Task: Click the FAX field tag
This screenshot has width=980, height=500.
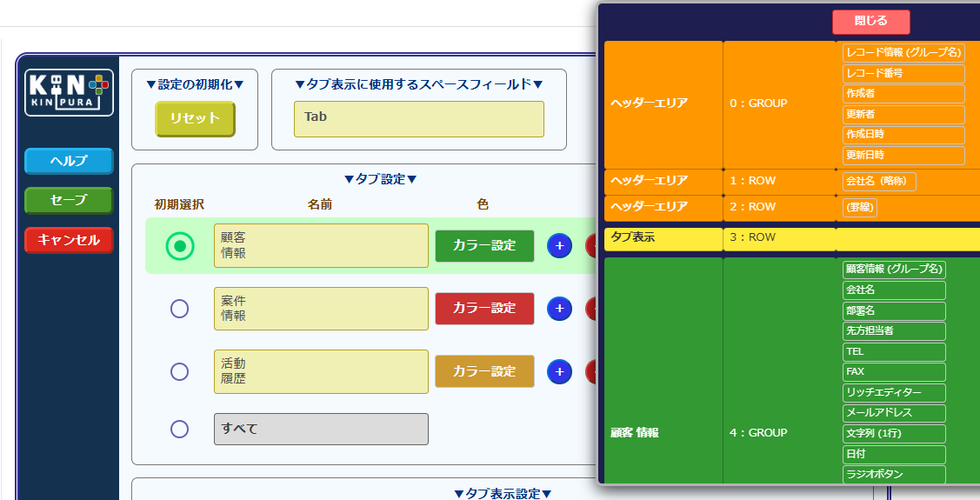Action: pyautogui.click(x=895, y=372)
